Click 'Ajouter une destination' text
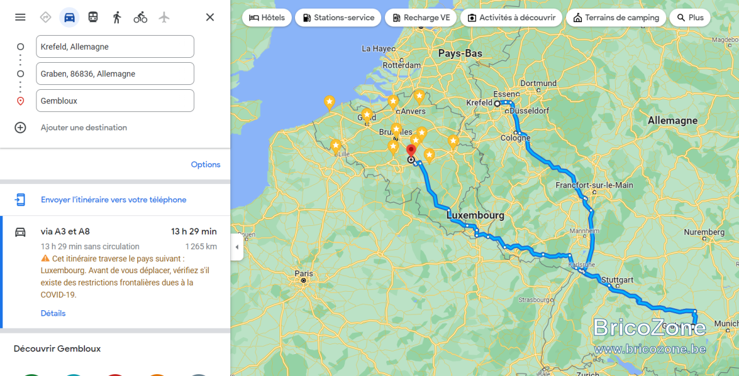Image resolution: width=739 pixels, height=376 pixels. 84,127
